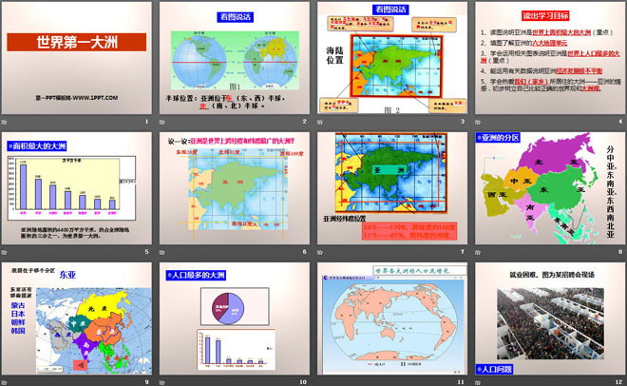Click slide number 9 below the 东亚 slide
Viewport: 627px width, 386px height.
coord(146,382)
